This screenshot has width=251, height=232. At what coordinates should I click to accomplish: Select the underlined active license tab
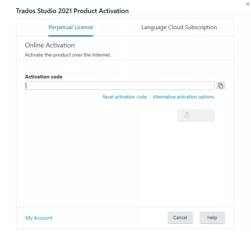click(x=71, y=27)
